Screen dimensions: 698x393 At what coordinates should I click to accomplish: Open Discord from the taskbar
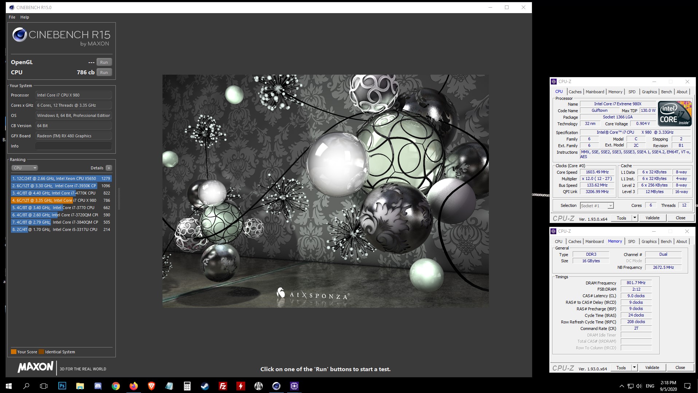pos(98,386)
